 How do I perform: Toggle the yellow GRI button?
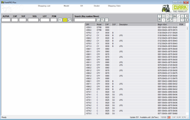(x=65, y=20)
